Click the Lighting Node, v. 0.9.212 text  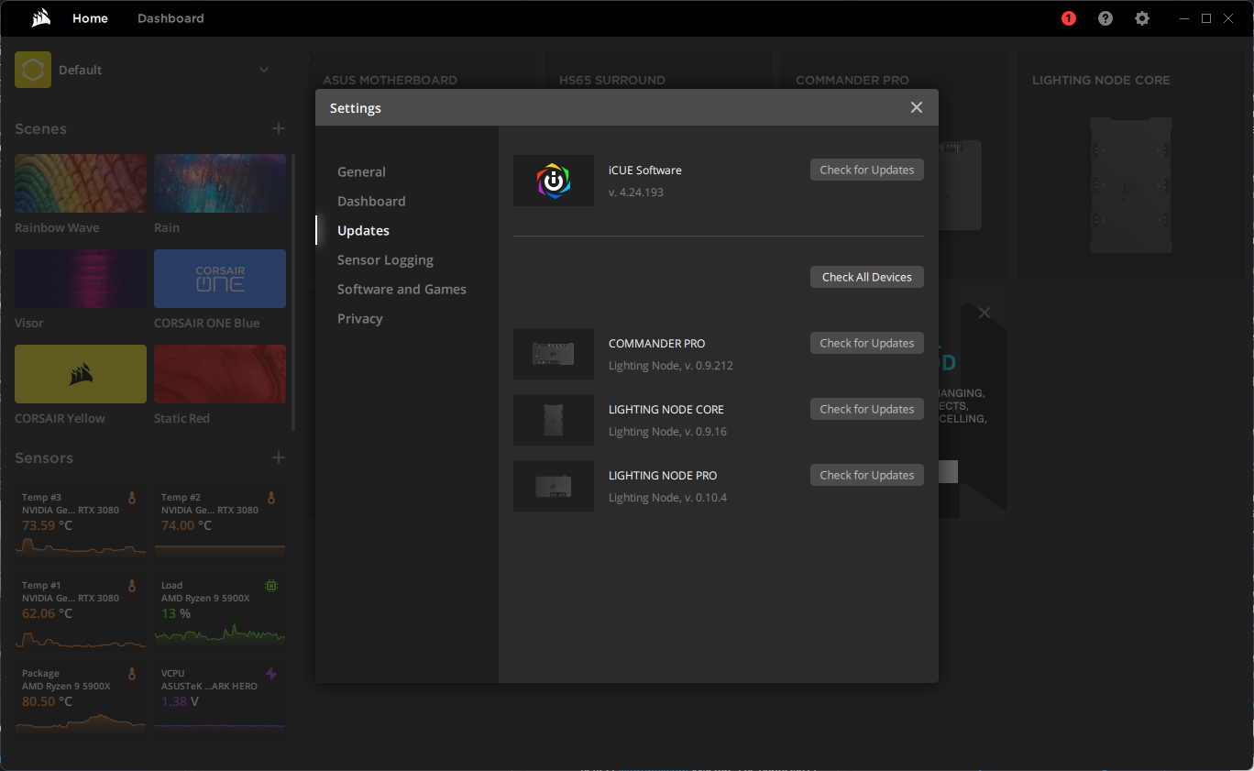[671, 366]
